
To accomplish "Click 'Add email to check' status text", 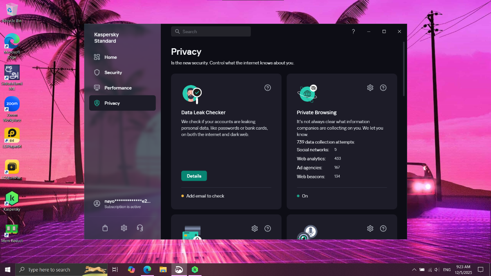I will pos(205,196).
